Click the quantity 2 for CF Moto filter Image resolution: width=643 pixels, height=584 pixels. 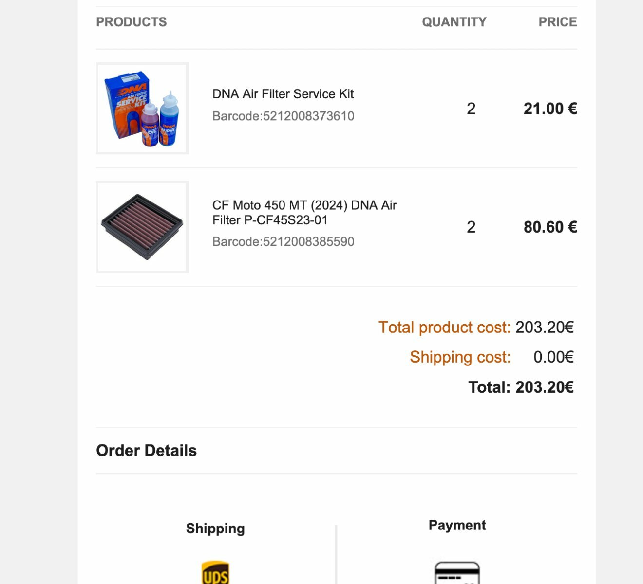(x=471, y=227)
